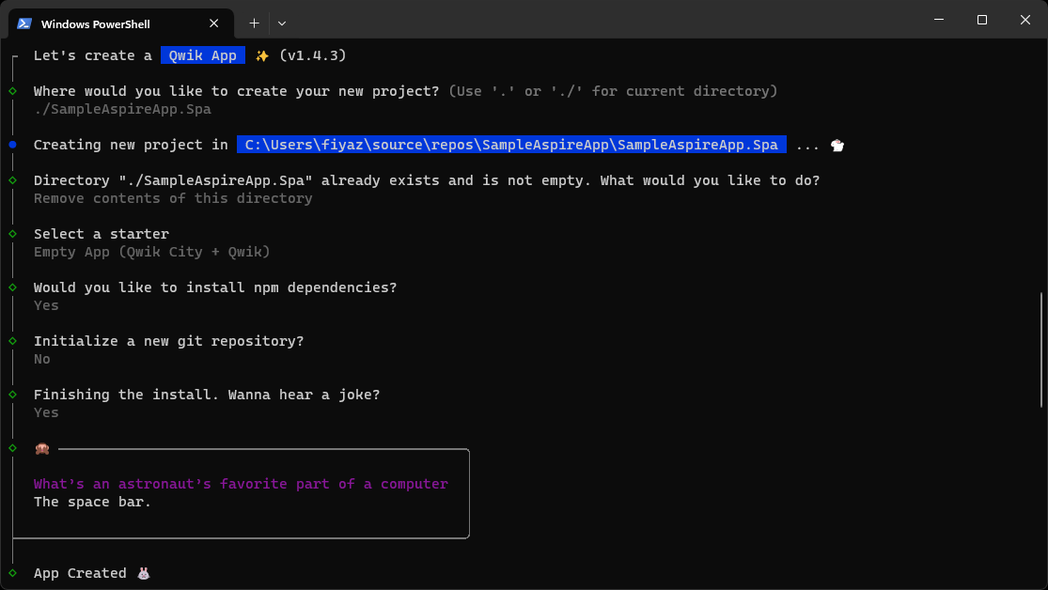Image resolution: width=1048 pixels, height=590 pixels.
Task: Click the green diamond beside npm dependencies prompt
Action: (13, 287)
